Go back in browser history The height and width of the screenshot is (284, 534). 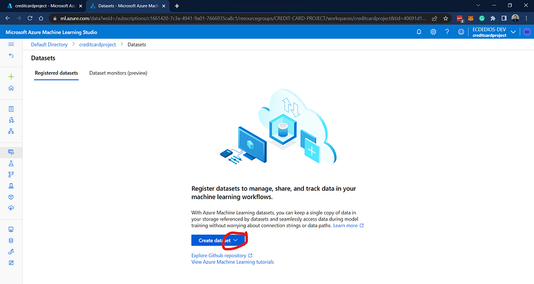[7, 18]
